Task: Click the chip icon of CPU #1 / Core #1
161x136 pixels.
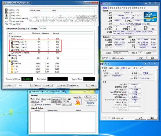Action: click(12, 42)
